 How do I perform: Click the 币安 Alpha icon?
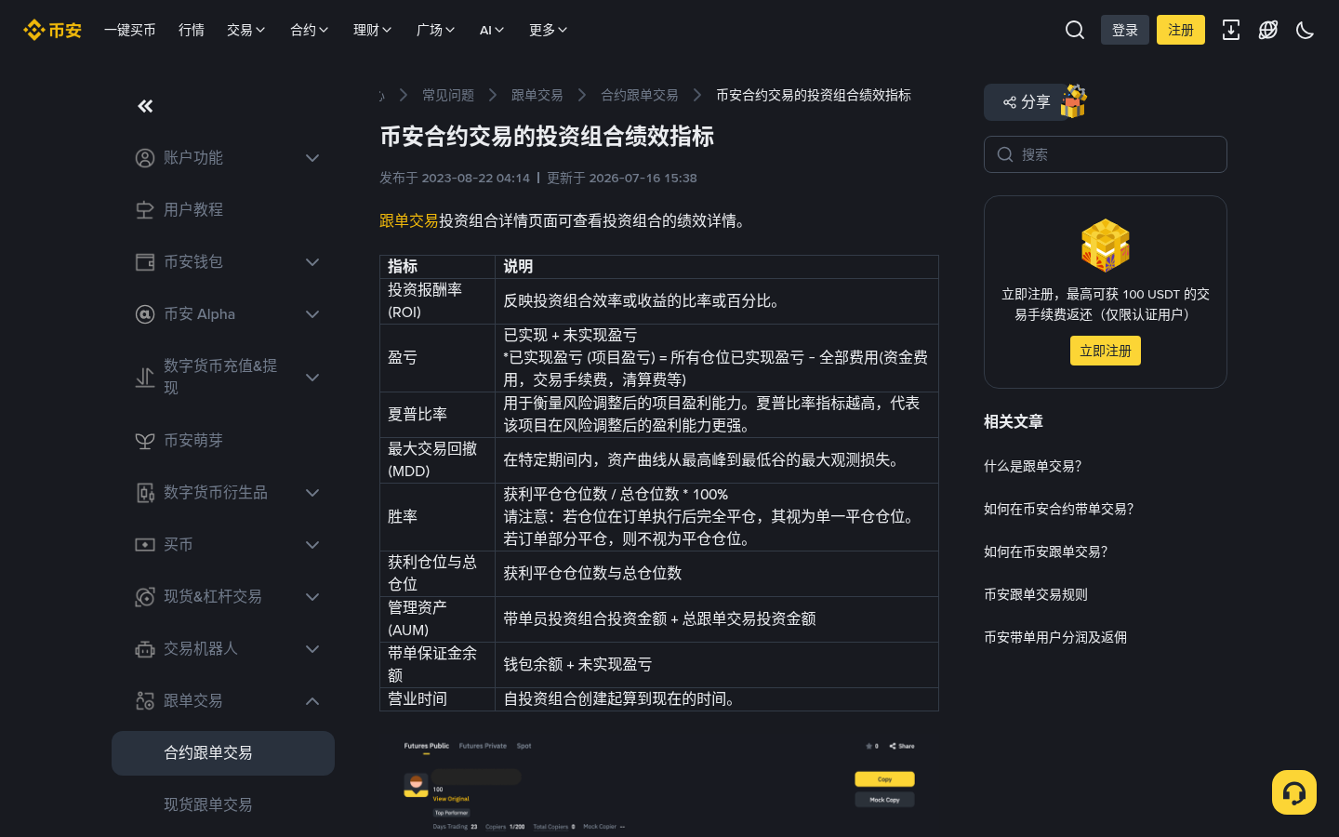tap(145, 314)
